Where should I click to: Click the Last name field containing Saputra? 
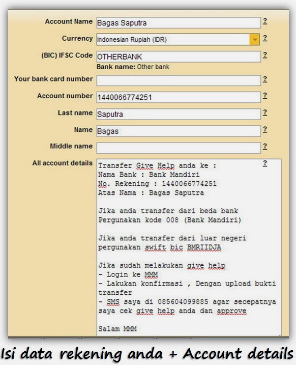(x=179, y=114)
